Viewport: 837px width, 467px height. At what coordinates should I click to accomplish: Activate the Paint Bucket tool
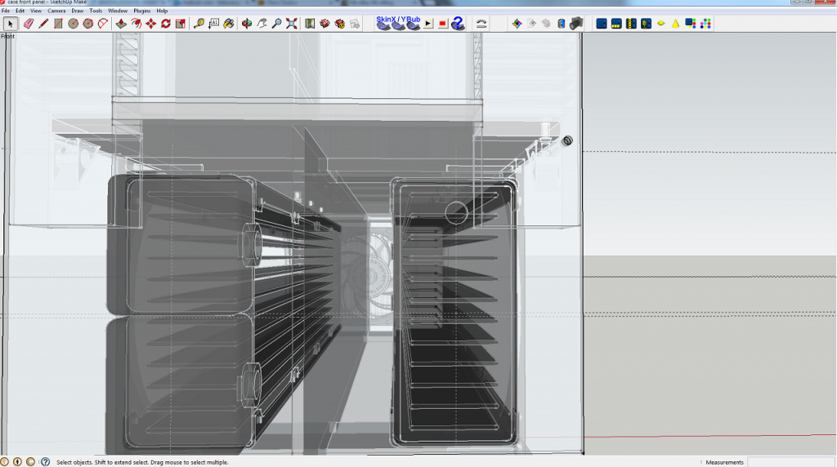229,24
